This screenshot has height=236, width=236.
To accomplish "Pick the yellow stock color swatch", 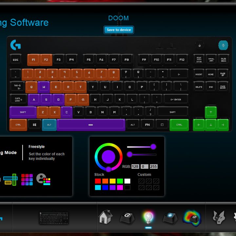I will [x=112, y=181].
